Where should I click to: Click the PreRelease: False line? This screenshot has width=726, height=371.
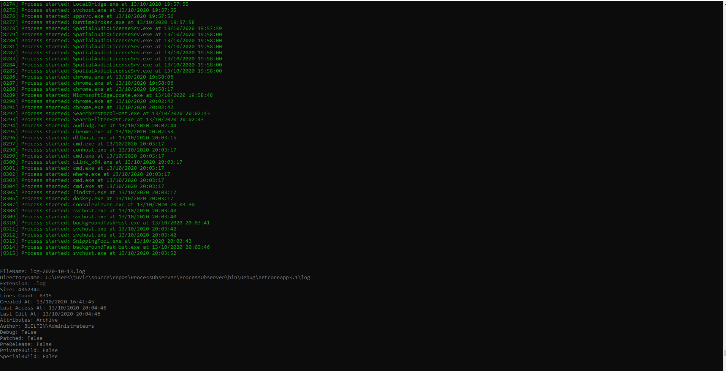[26, 344]
